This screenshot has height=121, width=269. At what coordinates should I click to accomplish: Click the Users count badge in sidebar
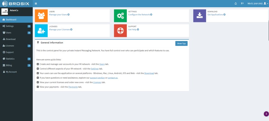tap(29, 33)
